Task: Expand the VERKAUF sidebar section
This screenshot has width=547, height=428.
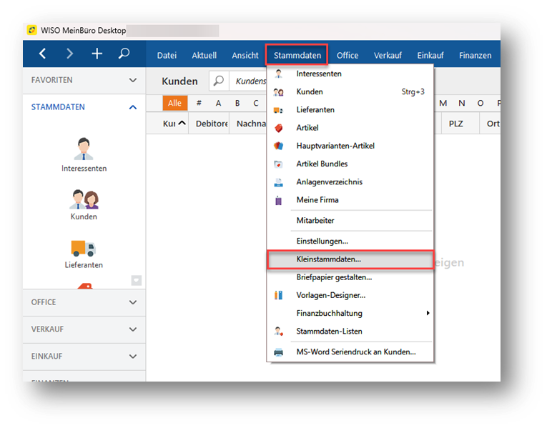Action: click(132, 329)
